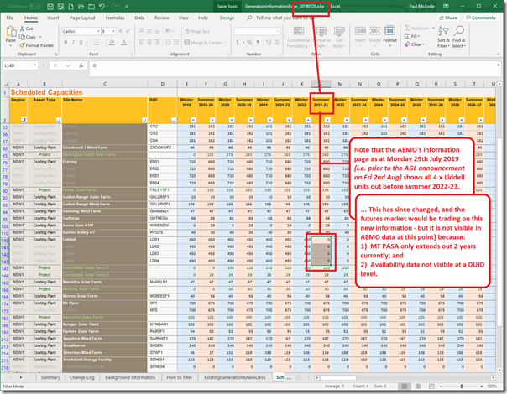
Task: Click the Paste clipboard icon
Action: tap(11, 33)
